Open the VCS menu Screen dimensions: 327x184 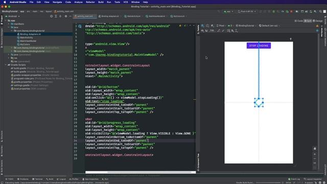tap(126, 2)
